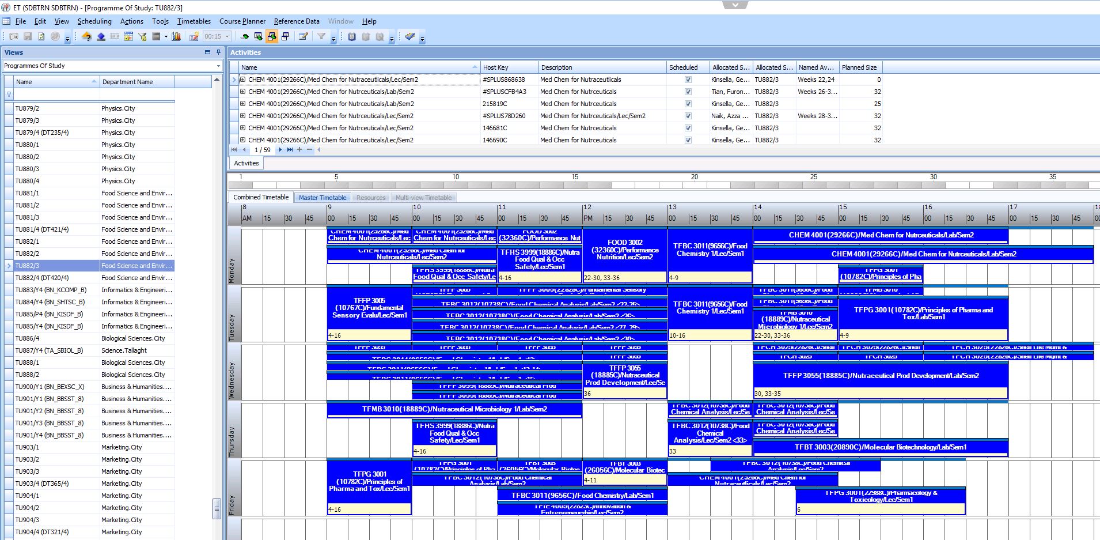Toggle Scheduled checkbox for #SPLUS868638 row

click(x=688, y=80)
